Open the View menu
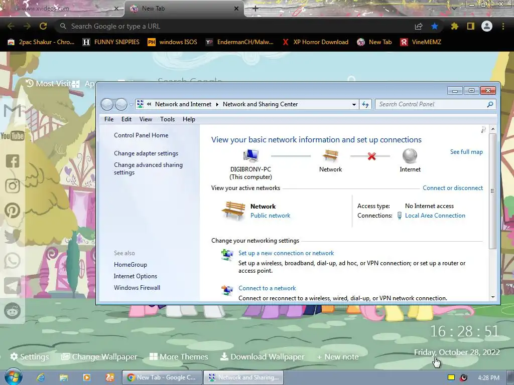Screen dimensions: 514x385 point(146,119)
